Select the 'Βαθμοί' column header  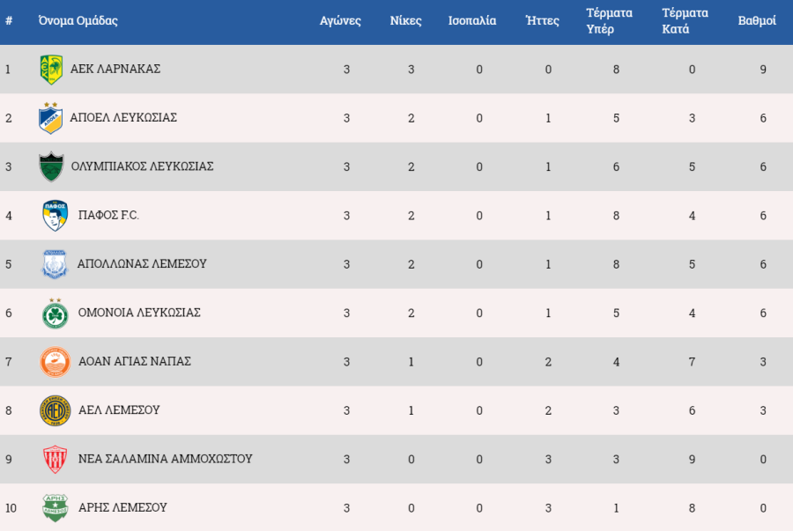click(x=757, y=21)
